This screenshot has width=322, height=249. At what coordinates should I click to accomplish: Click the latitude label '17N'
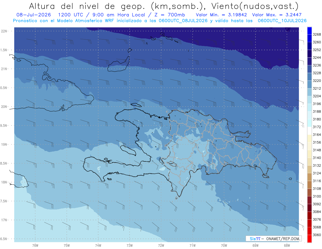click(x=4, y=220)
